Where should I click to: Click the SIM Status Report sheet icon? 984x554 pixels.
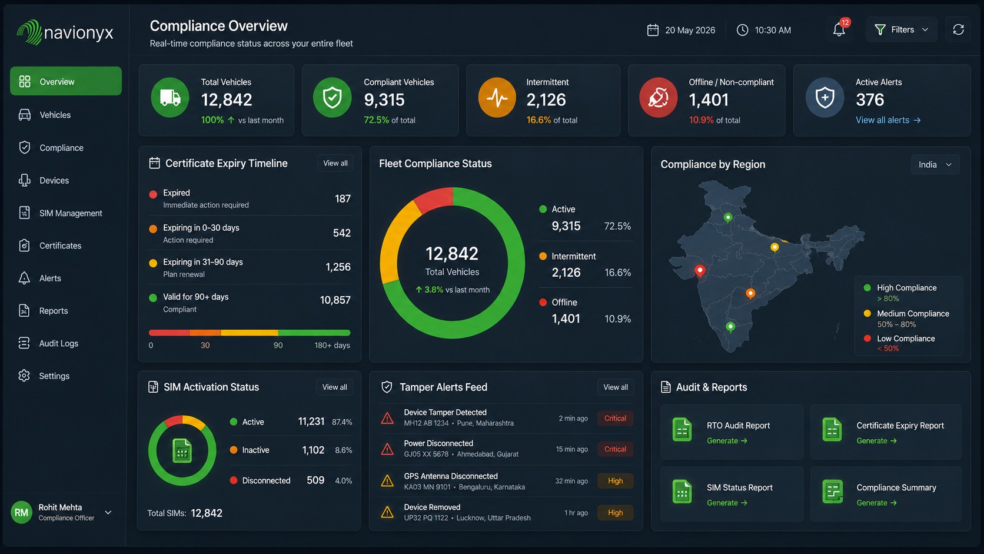[682, 492]
